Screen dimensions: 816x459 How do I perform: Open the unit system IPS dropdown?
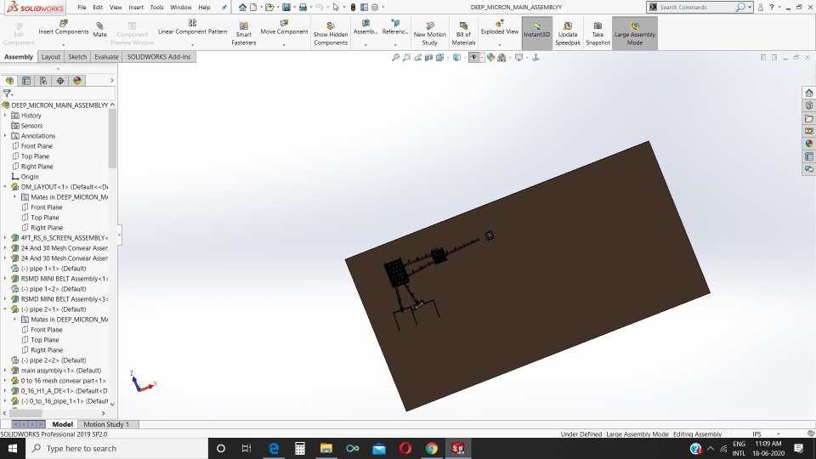(778, 433)
